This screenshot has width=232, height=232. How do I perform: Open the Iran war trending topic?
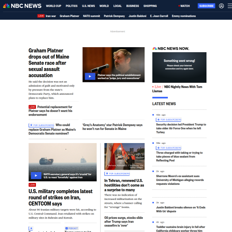pyautogui.click(x=51, y=16)
